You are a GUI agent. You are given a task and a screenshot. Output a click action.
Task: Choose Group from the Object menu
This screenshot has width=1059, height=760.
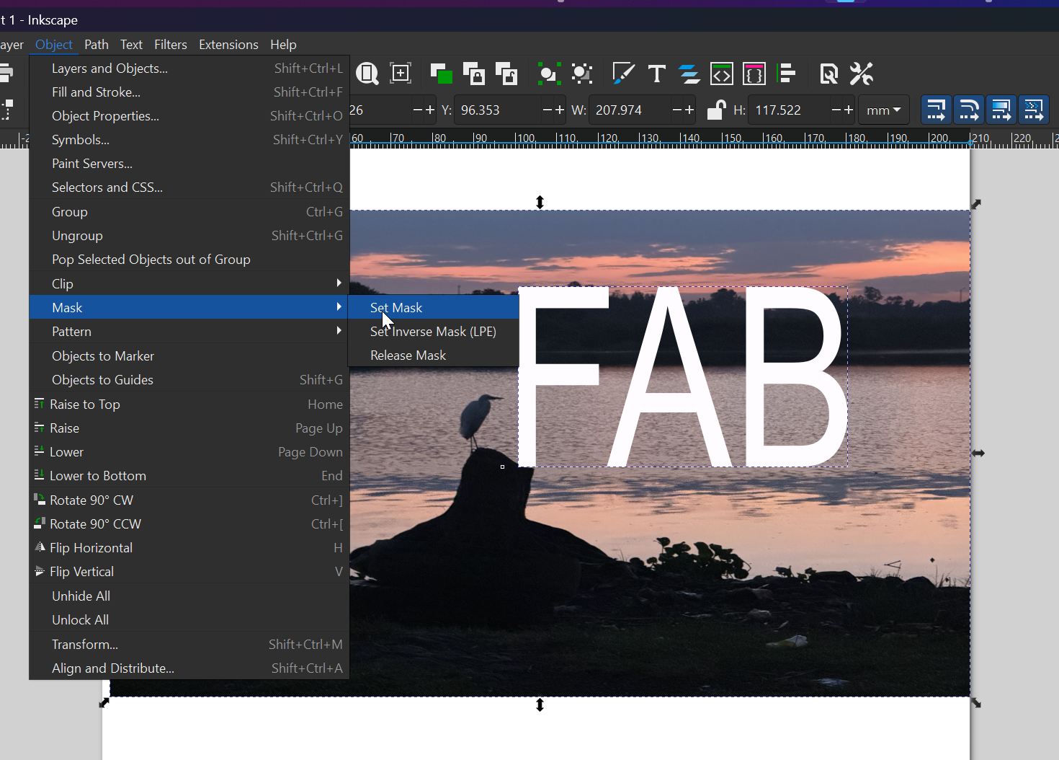189,212
